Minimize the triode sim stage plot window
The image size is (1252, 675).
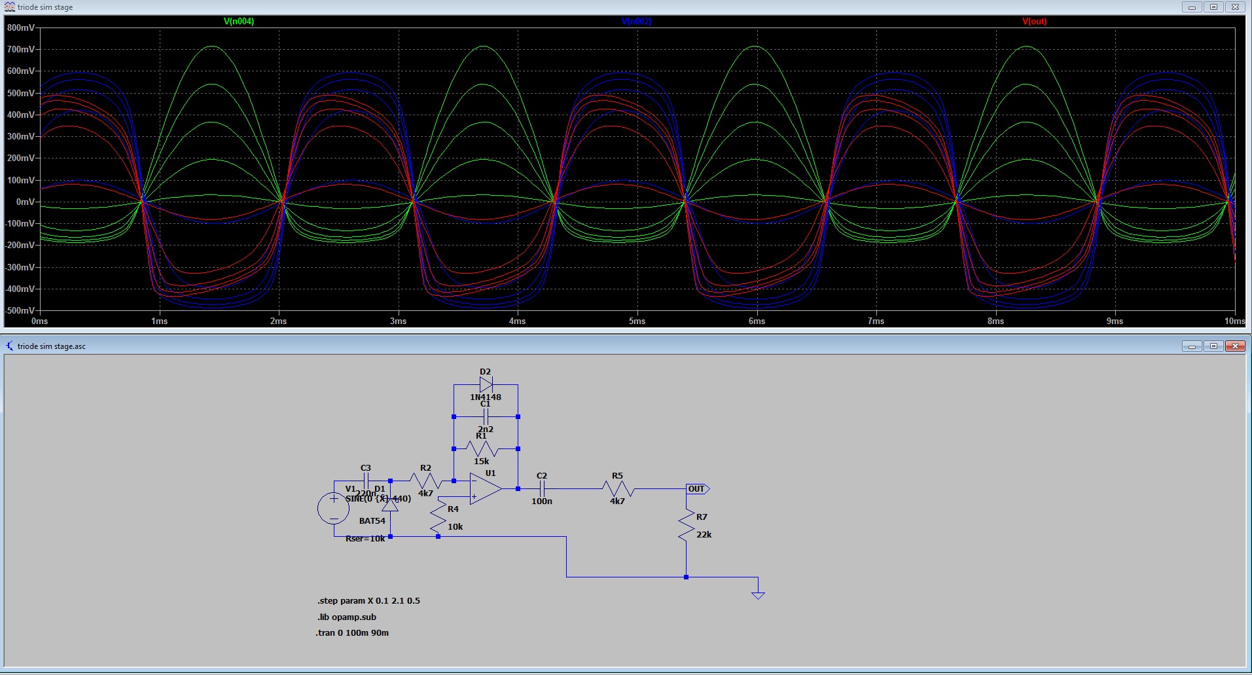1192,7
